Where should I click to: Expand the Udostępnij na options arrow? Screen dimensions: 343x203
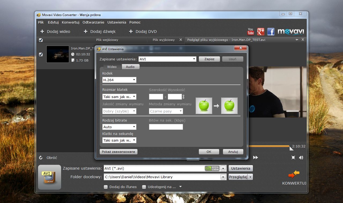click(x=180, y=187)
